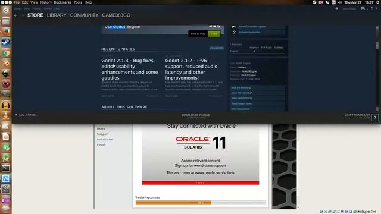
Task: Click Partial Controller Support feature
Action: point(252,26)
